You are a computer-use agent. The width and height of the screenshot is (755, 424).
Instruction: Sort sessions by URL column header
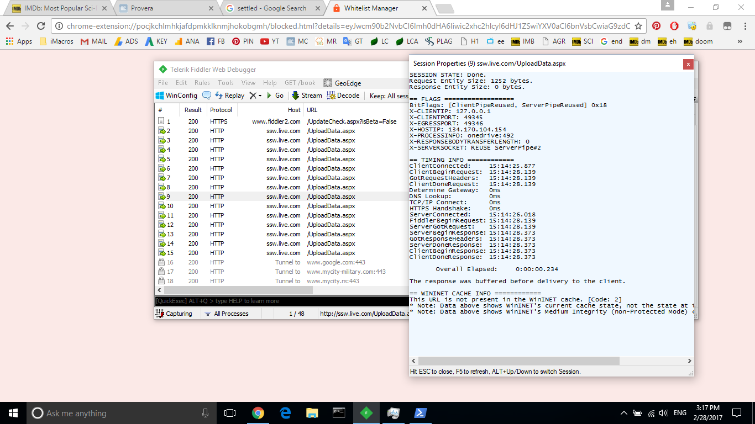coord(356,110)
